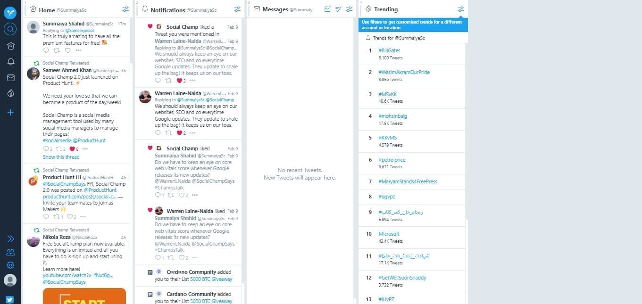Select the Notifications column header
The image size is (642, 304).
pos(167,10)
